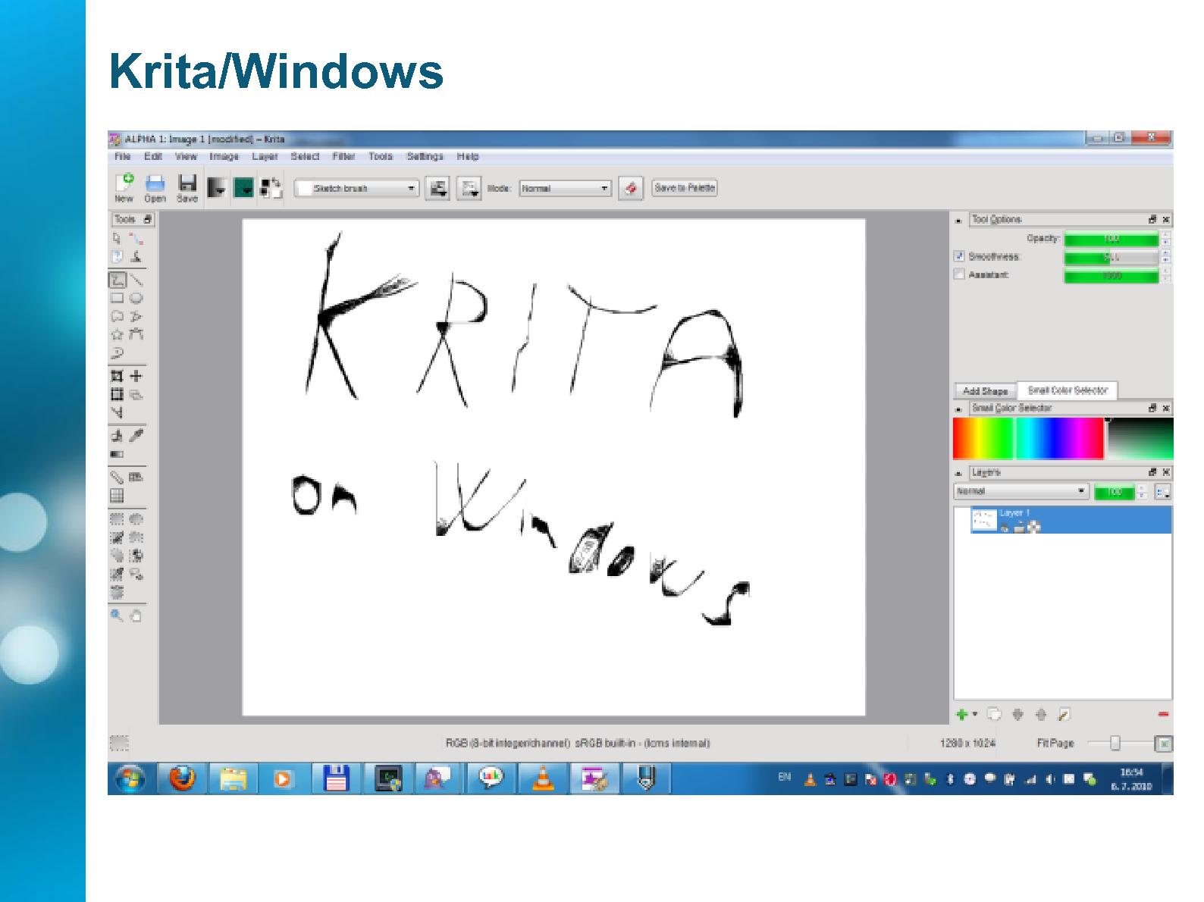Viewport: 1204px width, 902px height.
Task: Open the Image menu
Action: [x=224, y=156]
